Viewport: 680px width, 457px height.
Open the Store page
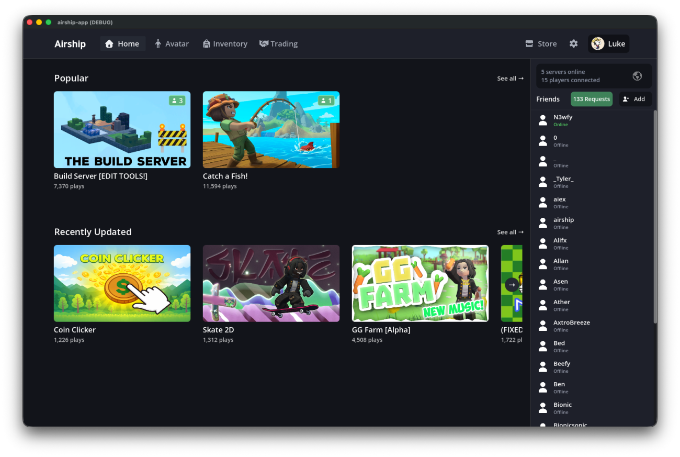(x=541, y=44)
